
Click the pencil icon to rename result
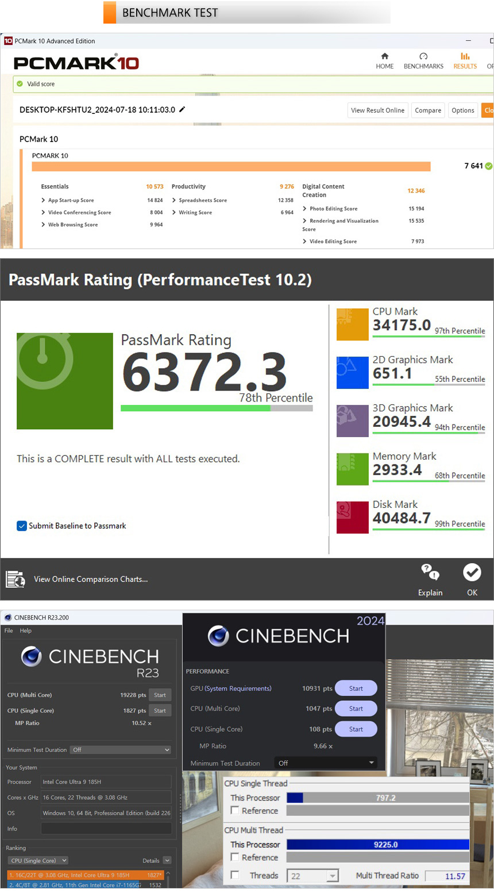coord(182,109)
